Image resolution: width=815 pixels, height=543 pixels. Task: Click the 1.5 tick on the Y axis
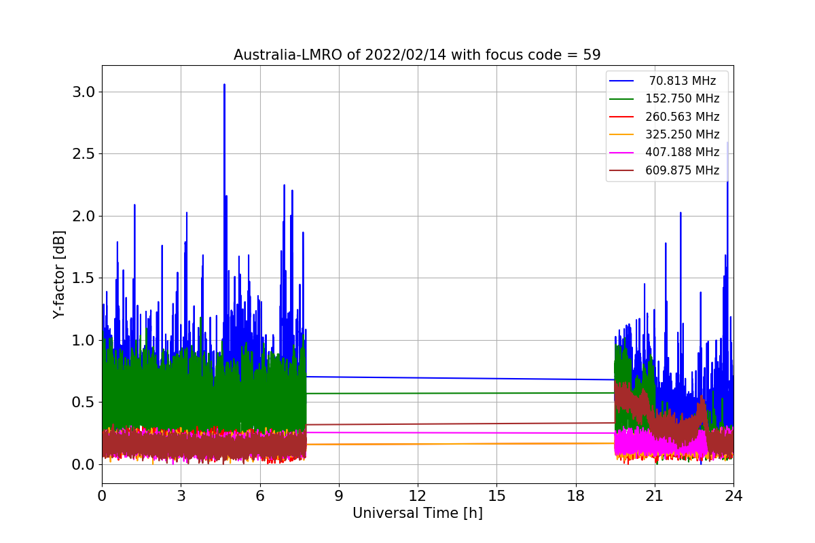(84, 278)
